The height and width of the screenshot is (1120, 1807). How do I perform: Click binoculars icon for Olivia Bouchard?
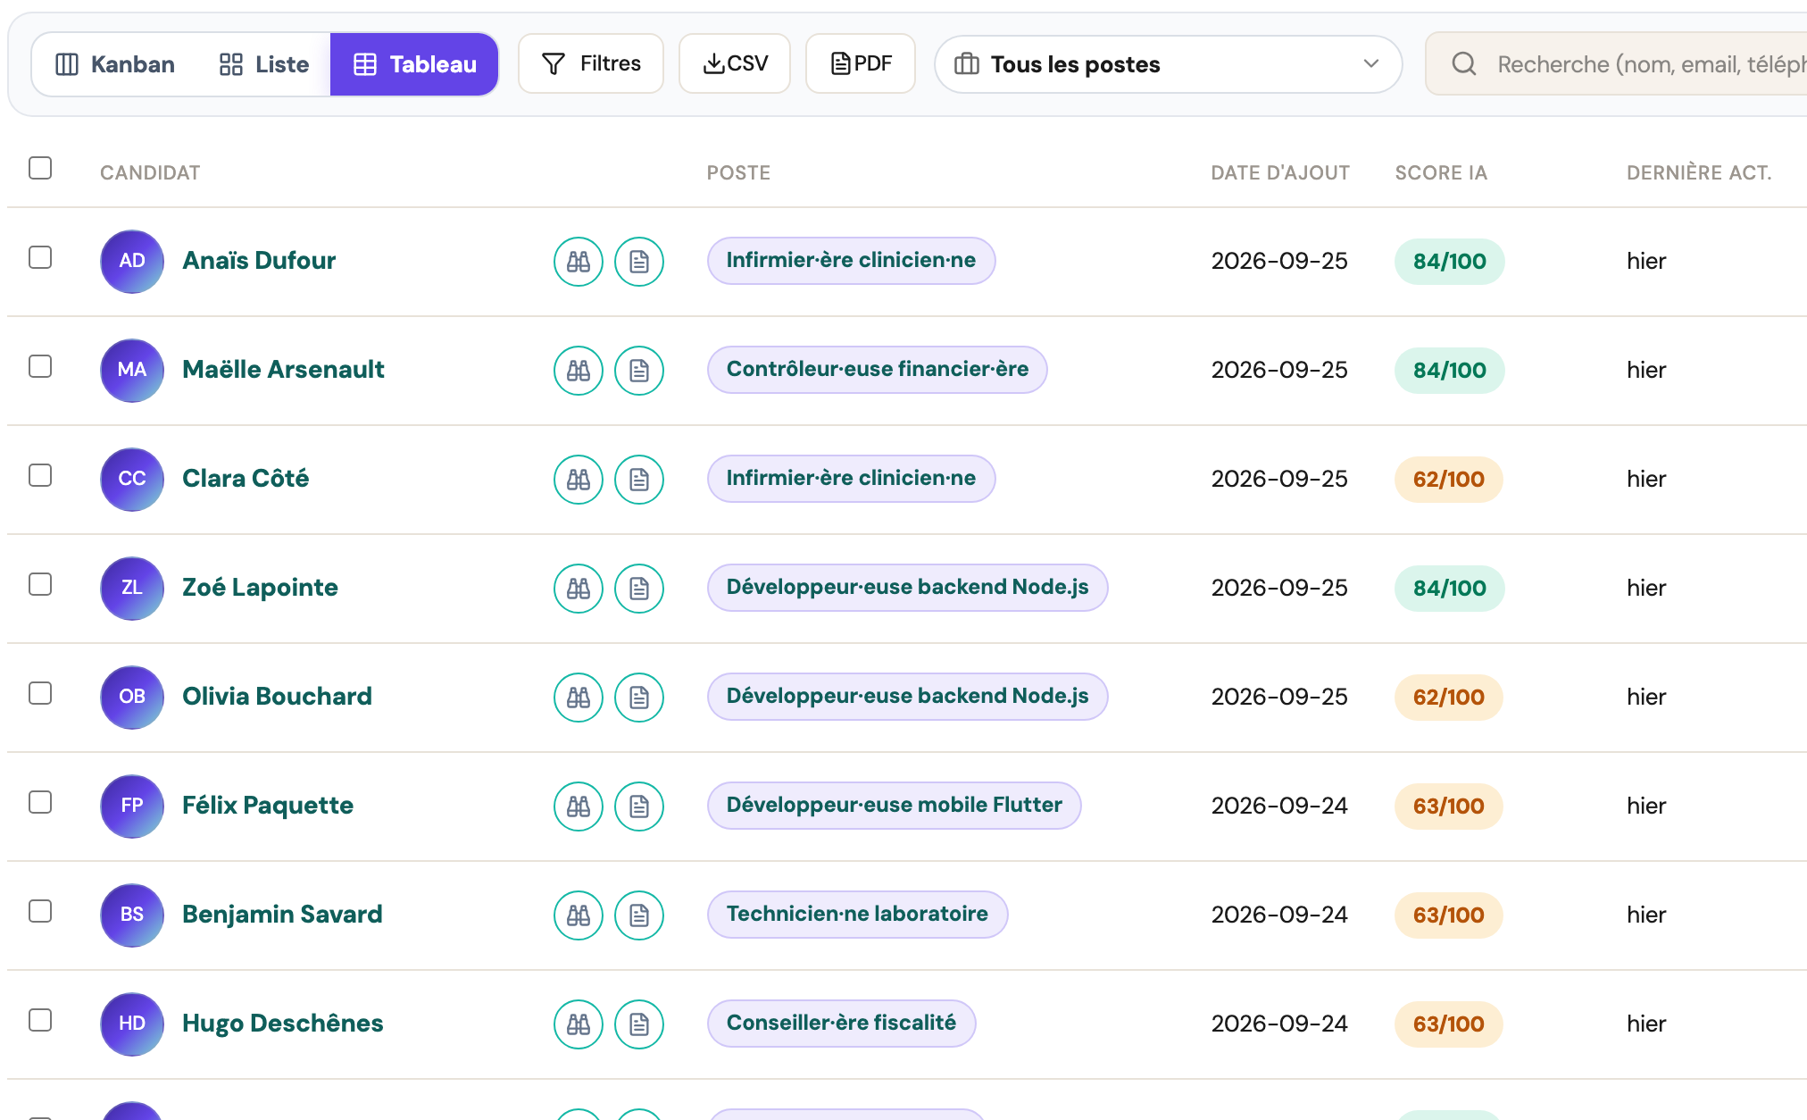pyautogui.click(x=579, y=698)
